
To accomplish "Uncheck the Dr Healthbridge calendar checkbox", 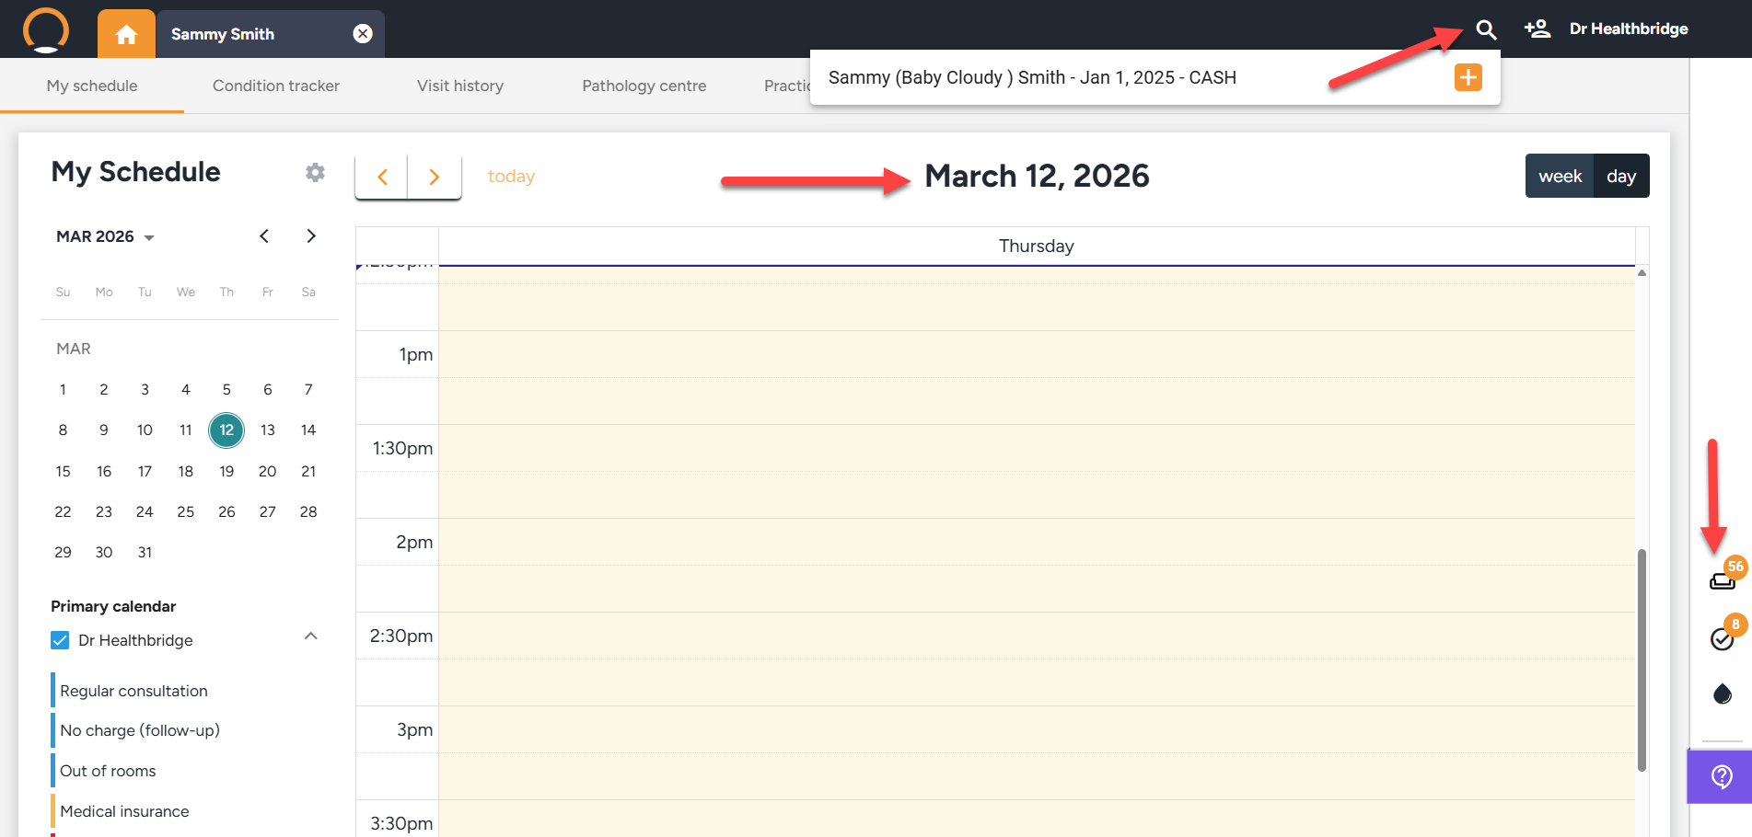I will click(60, 640).
